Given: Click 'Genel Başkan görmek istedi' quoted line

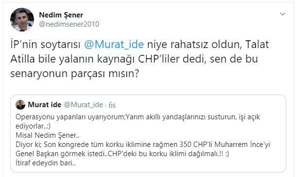Looking at the screenshot, I should pyautogui.click(x=123, y=154).
